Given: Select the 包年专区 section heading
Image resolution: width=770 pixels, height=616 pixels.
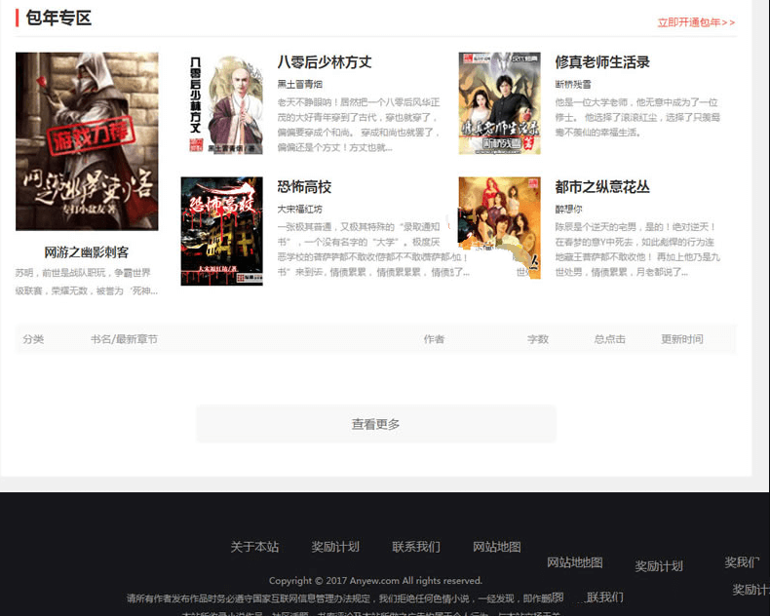Looking at the screenshot, I should [58, 19].
